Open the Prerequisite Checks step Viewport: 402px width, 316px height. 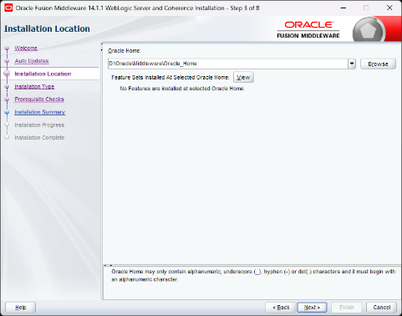[39, 99]
